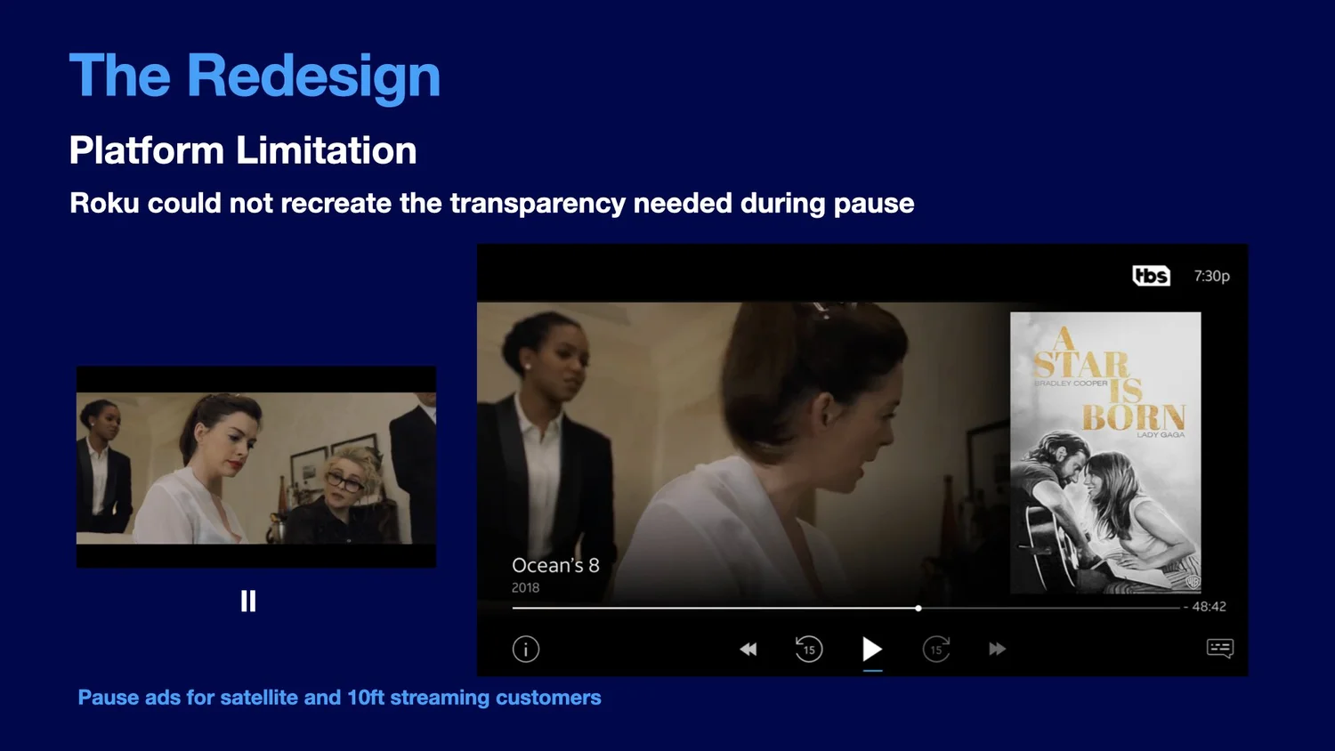Click the Roku transparency description line

(492, 203)
